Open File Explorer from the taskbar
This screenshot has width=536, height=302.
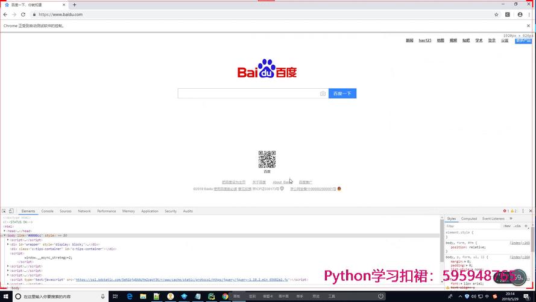[x=143, y=297]
